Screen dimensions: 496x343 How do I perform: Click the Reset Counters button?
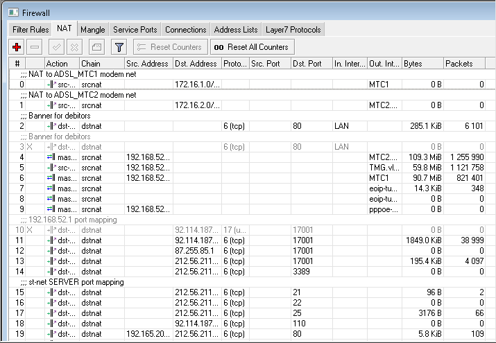[x=169, y=46]
